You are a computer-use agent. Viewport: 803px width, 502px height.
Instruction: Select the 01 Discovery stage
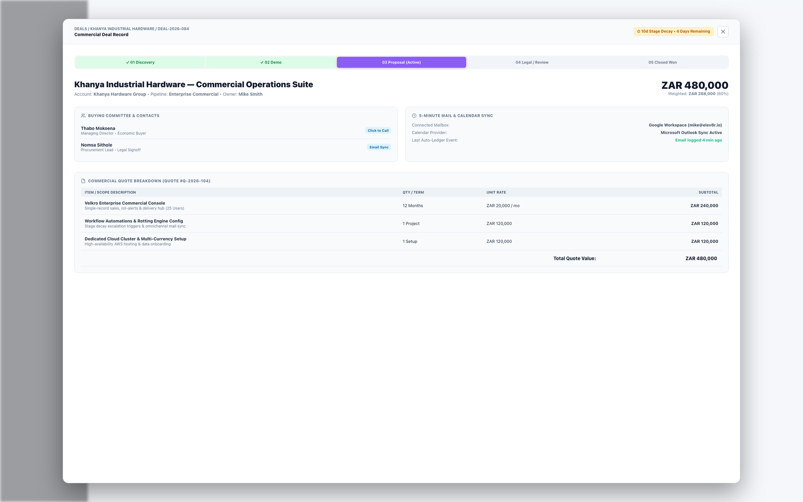pos(140,62)
